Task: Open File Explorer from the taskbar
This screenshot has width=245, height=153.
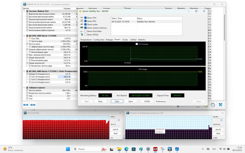Action: click(x=119, y=149)
